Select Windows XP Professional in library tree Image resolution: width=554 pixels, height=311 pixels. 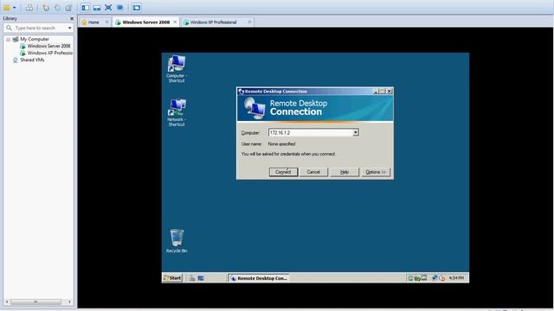point(50,53)
